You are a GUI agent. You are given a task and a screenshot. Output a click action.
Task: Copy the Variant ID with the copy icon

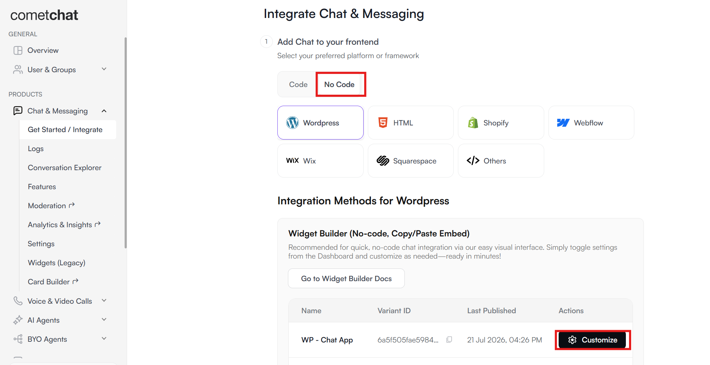click(449, 340)
